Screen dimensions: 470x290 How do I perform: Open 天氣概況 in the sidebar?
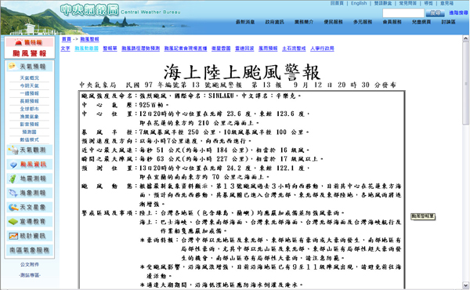click(30, 78)
